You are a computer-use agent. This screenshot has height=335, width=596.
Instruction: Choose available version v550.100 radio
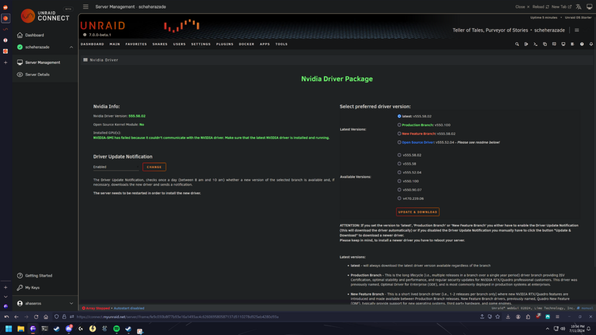pos(399,181)
